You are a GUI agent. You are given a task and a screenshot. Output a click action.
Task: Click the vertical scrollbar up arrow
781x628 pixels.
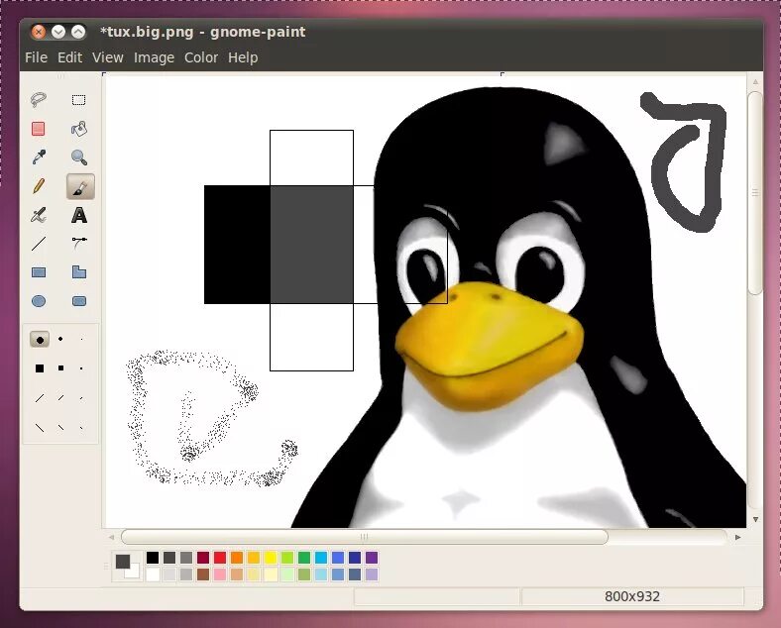click(x=755, y=81)
